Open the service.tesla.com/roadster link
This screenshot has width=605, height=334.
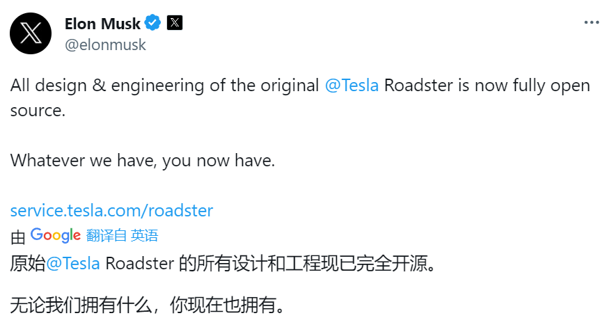click(111, 211)
